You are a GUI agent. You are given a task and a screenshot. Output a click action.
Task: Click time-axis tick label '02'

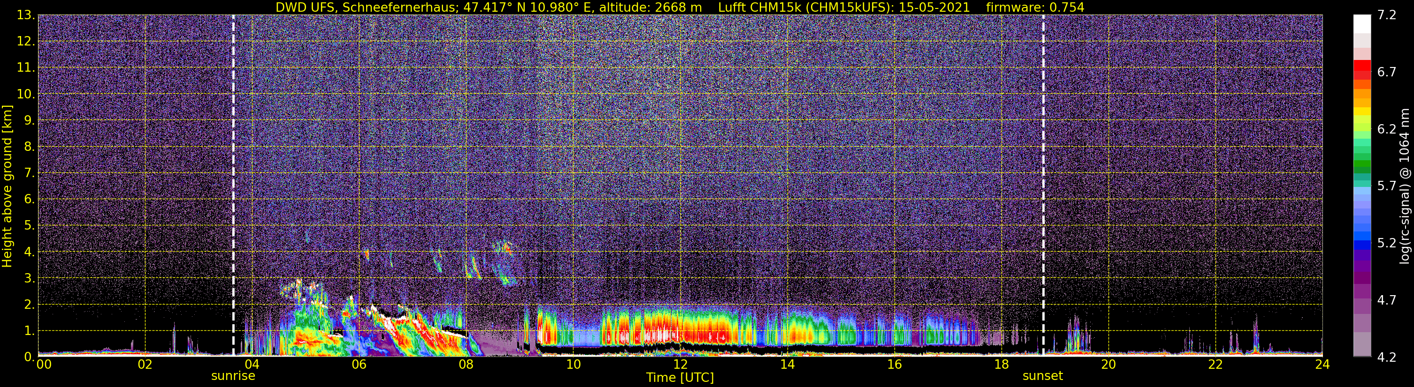(x=145, y=365)
